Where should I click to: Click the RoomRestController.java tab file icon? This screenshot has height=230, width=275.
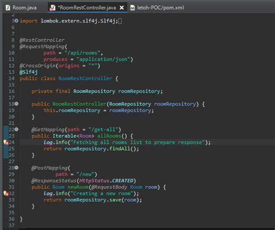tap(52, 8)
